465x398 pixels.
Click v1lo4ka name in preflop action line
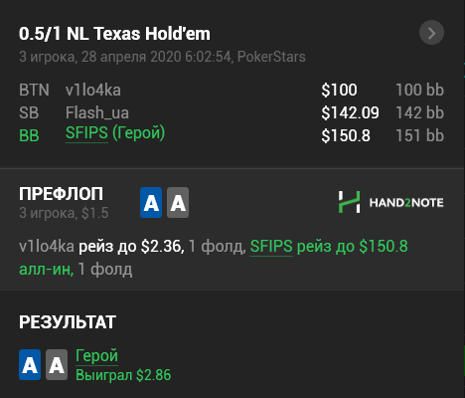tap(47, 247)
